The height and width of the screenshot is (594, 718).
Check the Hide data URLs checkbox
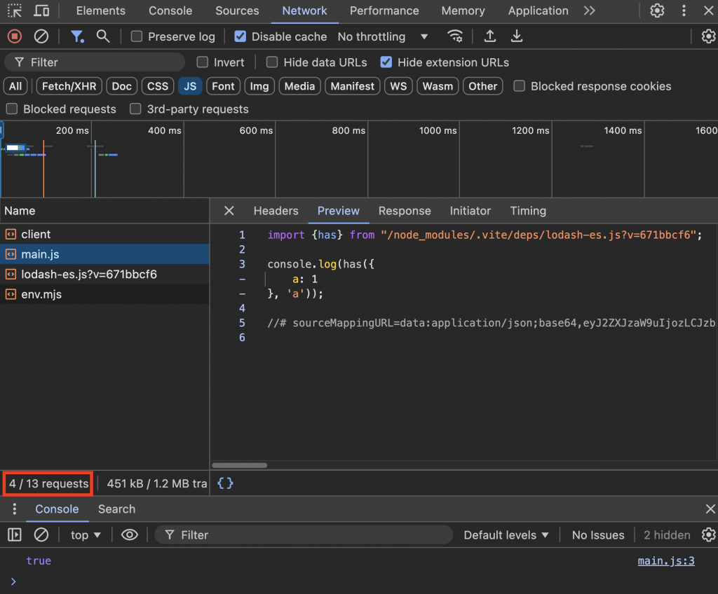(x=272, y=62)
